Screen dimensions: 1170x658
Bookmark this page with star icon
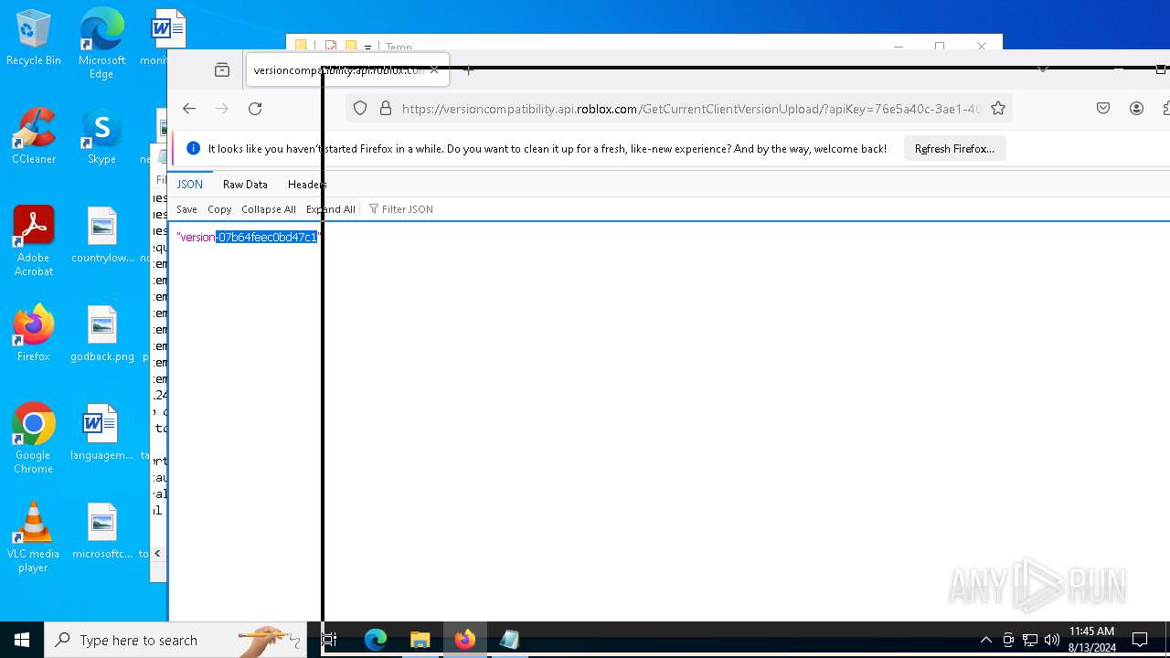pos(998,109)
